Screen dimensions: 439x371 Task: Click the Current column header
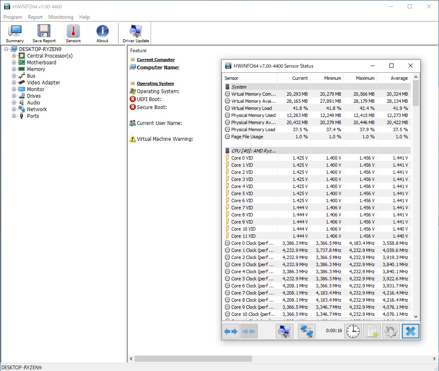pos(294,78)
